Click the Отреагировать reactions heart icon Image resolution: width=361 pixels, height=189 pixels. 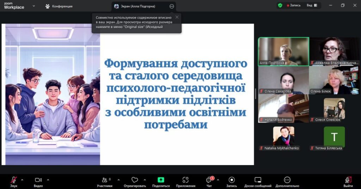[135, 180]
